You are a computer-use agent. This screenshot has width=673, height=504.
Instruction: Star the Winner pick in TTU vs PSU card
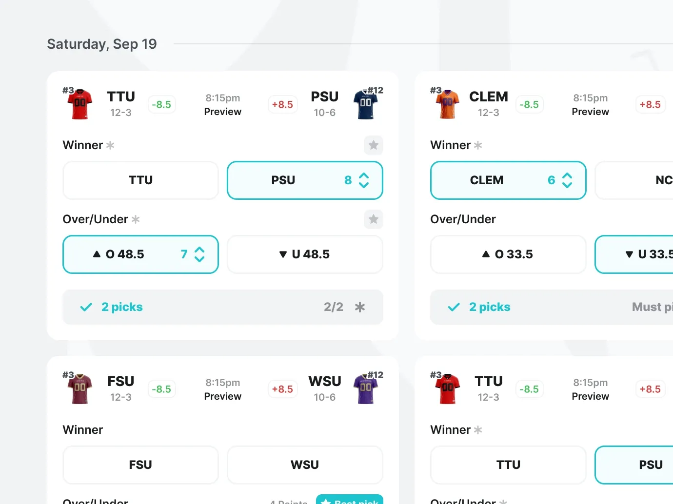[374, 145]
